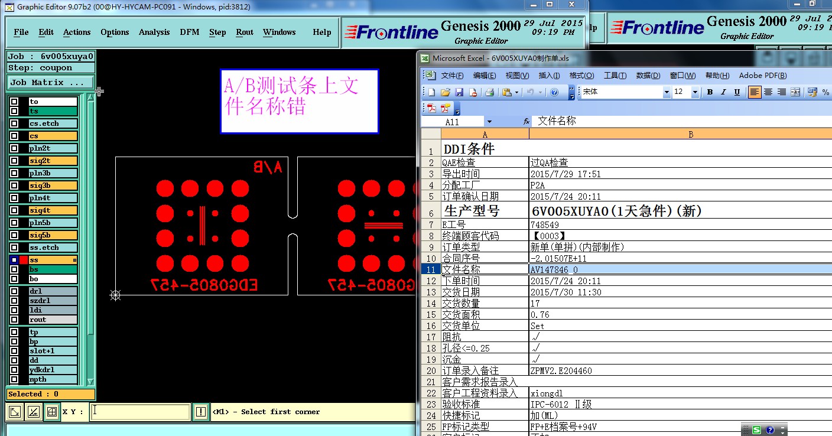Select layer row sig5b
This screenshot has width=832, height=436.
coord(53,235)
